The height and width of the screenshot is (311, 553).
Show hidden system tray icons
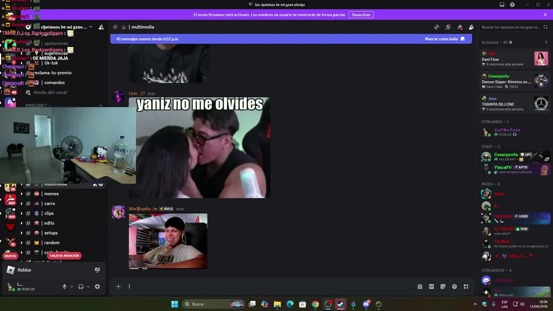(475, 304)
